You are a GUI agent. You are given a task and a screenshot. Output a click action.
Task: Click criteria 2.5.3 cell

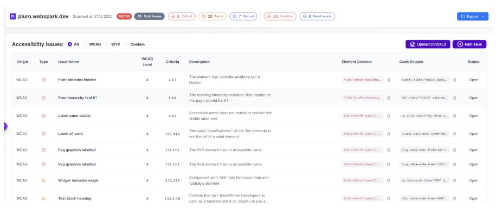[172, 116]
